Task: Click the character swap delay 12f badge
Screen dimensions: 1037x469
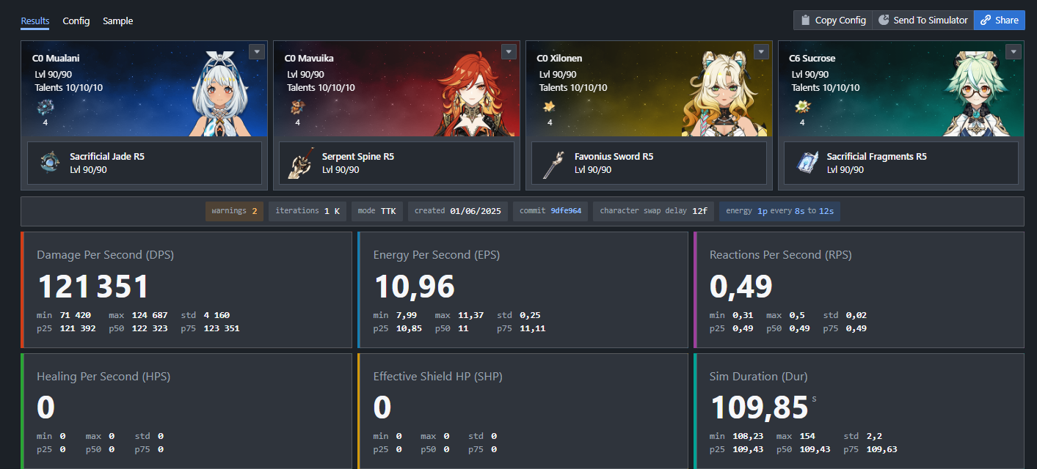Action: (x=653, y=211)
